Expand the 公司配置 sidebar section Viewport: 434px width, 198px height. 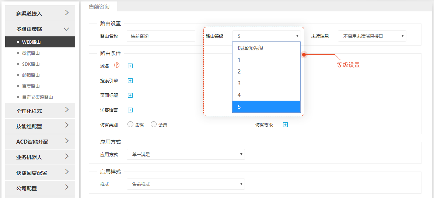40,188
